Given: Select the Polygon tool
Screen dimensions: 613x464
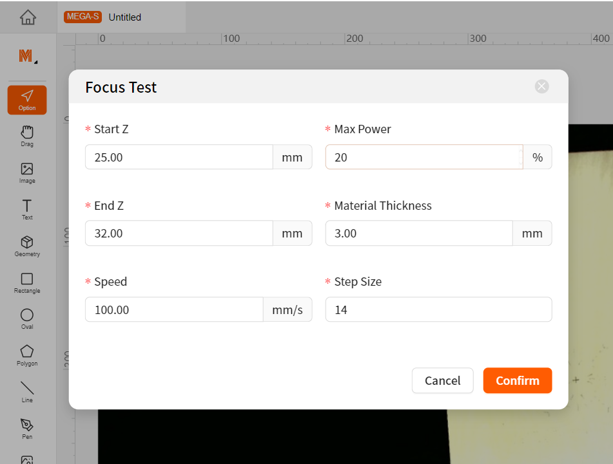Looking at the screenshot, I should click(27, 356).
